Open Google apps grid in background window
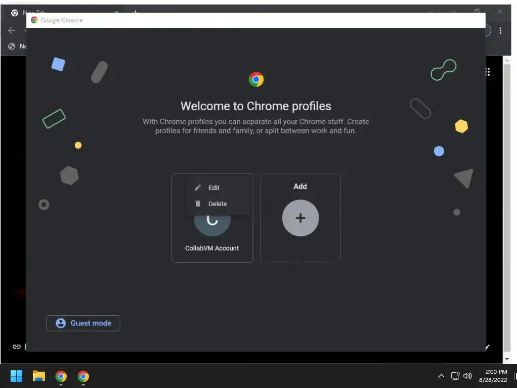Viewport: 517px width, 388px height. pyautogui.click(x=487, y=72)
